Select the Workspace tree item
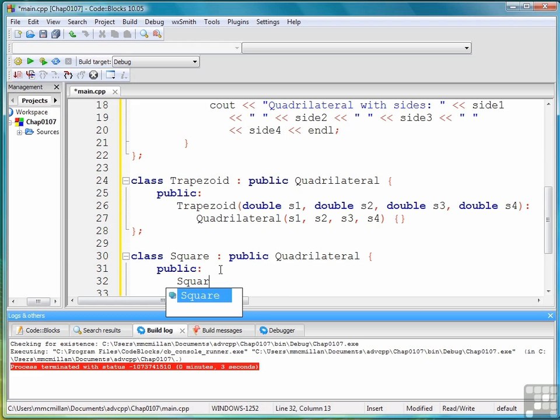 (32, 112)
